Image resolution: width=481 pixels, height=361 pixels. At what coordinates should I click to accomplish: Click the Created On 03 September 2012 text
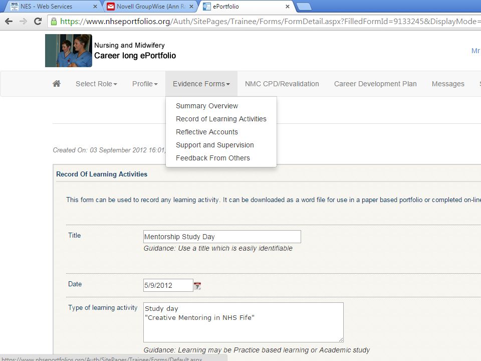point(109,150)
